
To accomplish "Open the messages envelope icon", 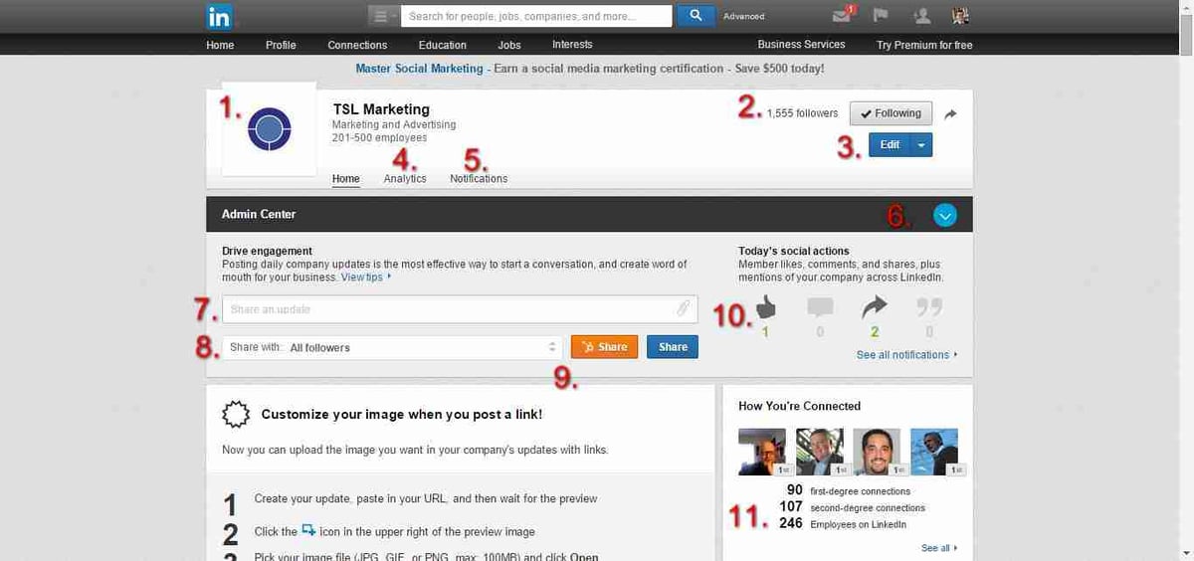I will click(843, 15).
